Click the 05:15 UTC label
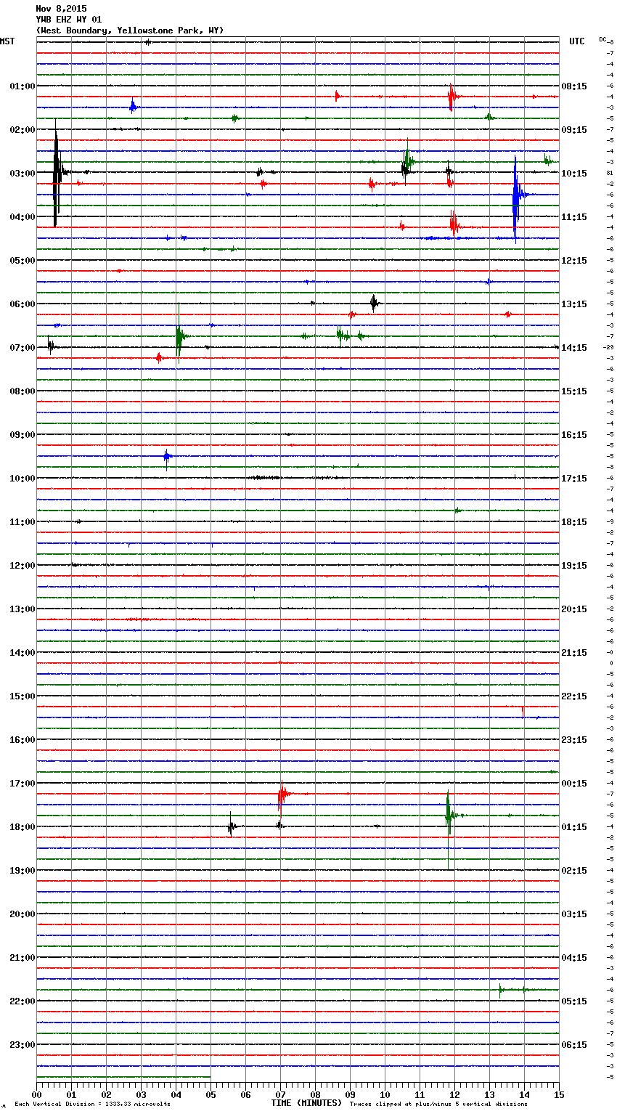The image size is (617, 1114). coord(574,1001)
